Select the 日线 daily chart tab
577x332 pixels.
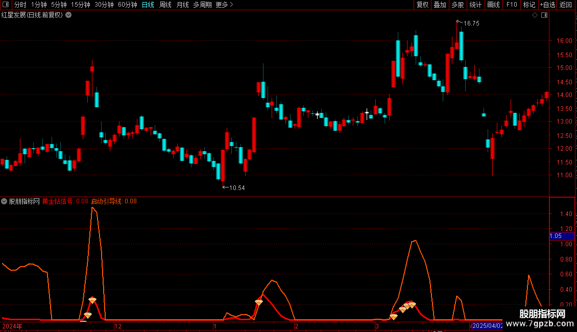click(148, 5)
